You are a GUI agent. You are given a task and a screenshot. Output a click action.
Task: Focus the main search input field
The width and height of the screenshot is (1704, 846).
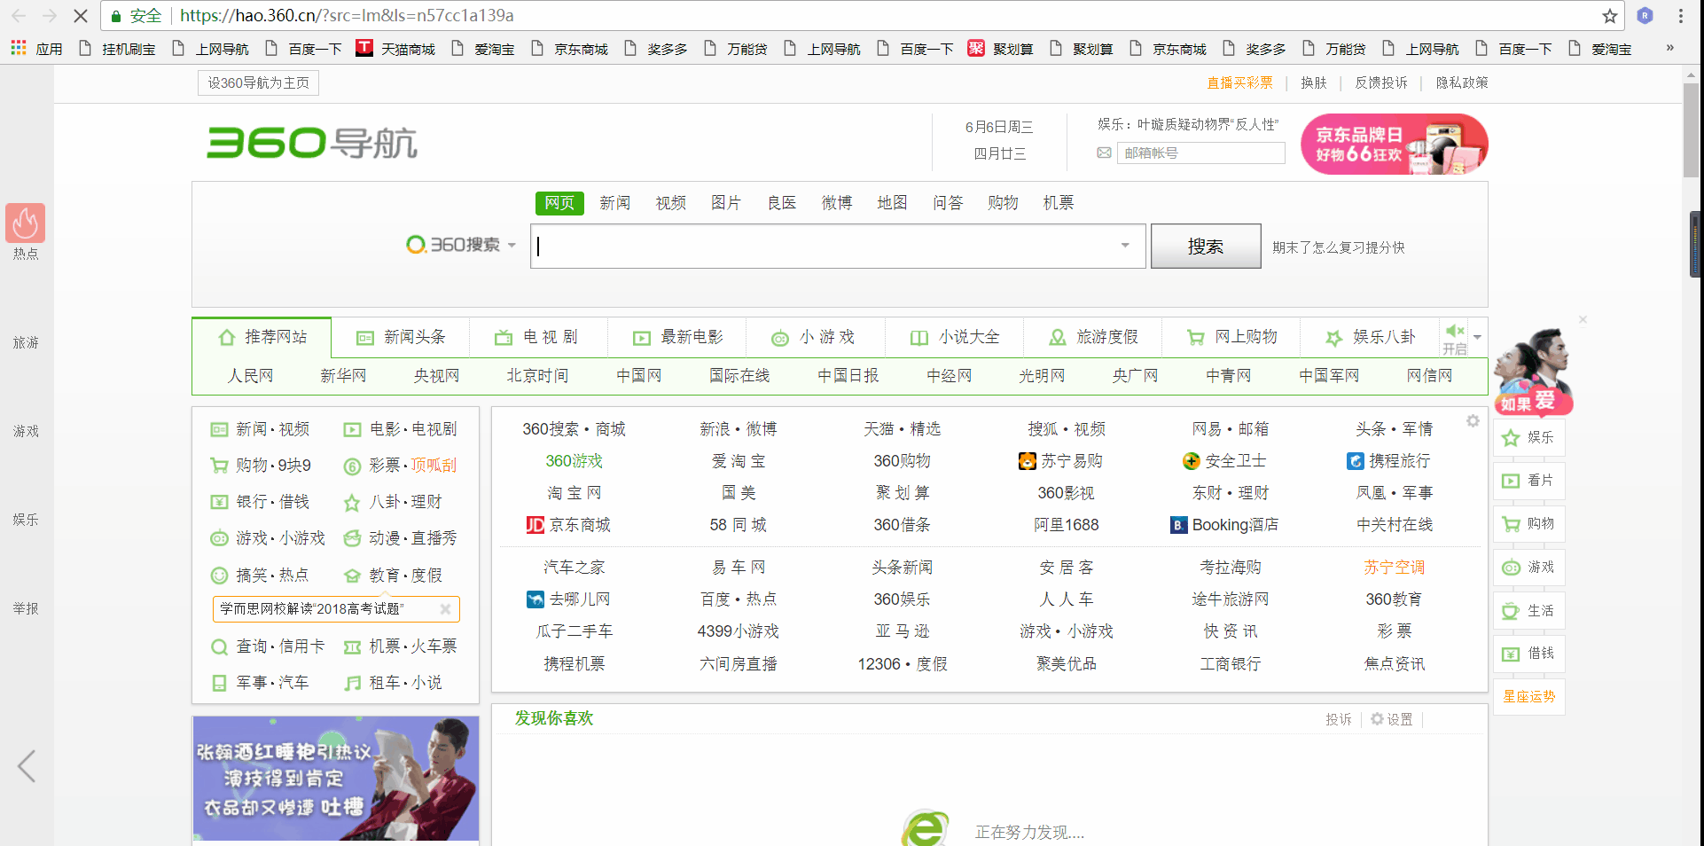click(x=838, y=246)
